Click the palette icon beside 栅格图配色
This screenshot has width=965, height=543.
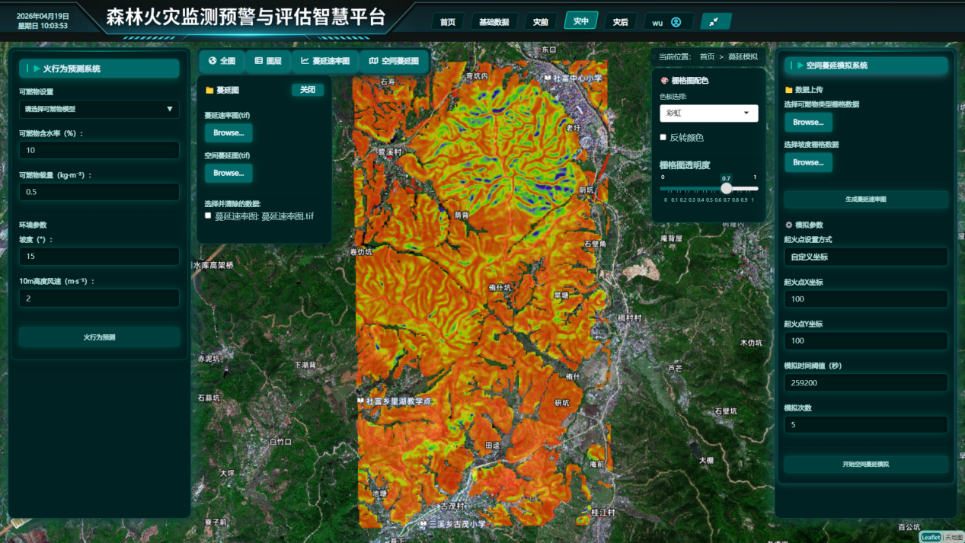664,81
